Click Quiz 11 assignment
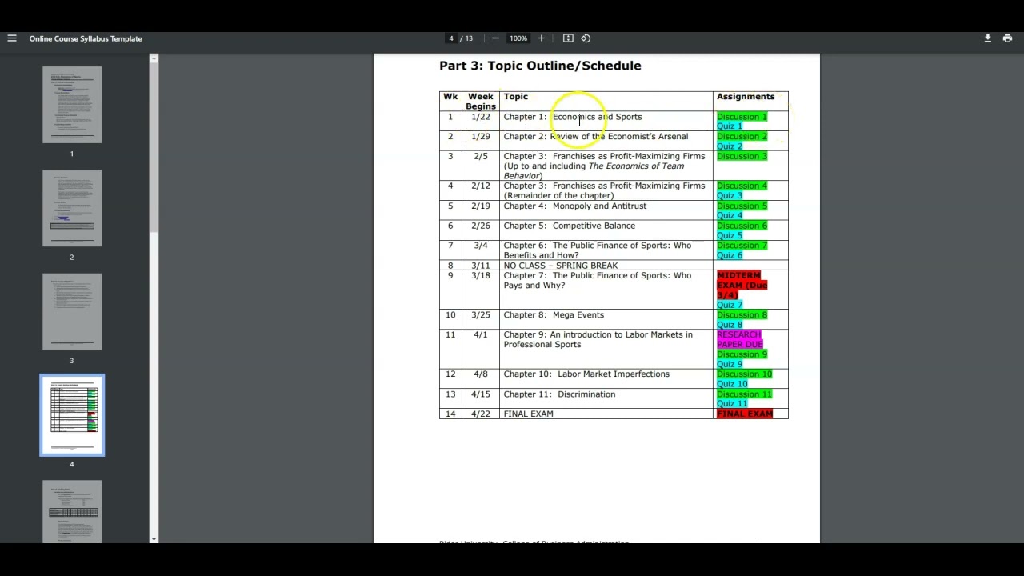Screen dimensions: 1024x576 pos(732,404)
